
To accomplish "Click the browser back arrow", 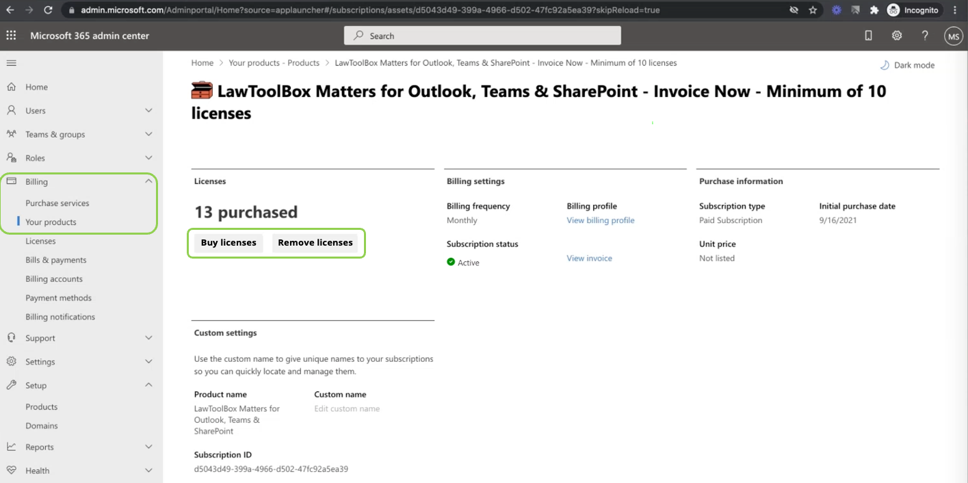I will point(11,10).
